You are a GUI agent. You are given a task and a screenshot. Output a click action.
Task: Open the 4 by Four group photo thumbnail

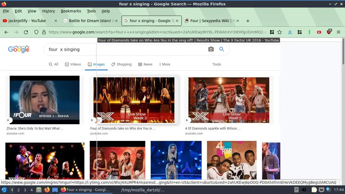click(232, 160)
